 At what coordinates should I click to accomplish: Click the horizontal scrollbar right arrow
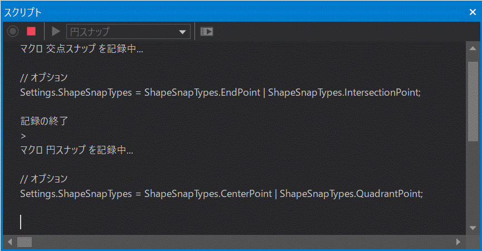click(x=459, y=242)
